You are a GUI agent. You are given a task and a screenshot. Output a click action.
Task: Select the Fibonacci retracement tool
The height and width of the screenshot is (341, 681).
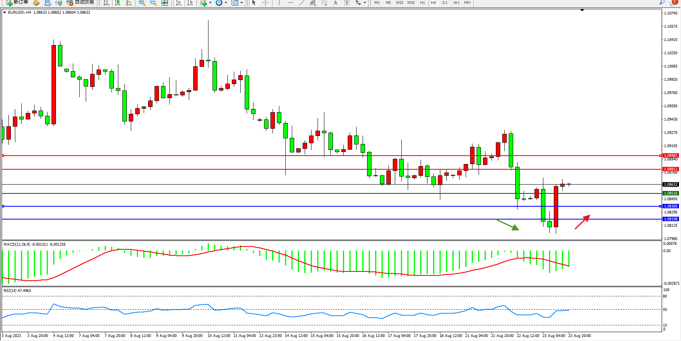point(324,3)
